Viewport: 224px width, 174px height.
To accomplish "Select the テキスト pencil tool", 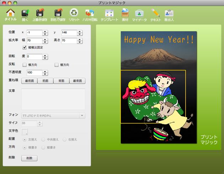I will pyautogui.click(x=155, y=14).
